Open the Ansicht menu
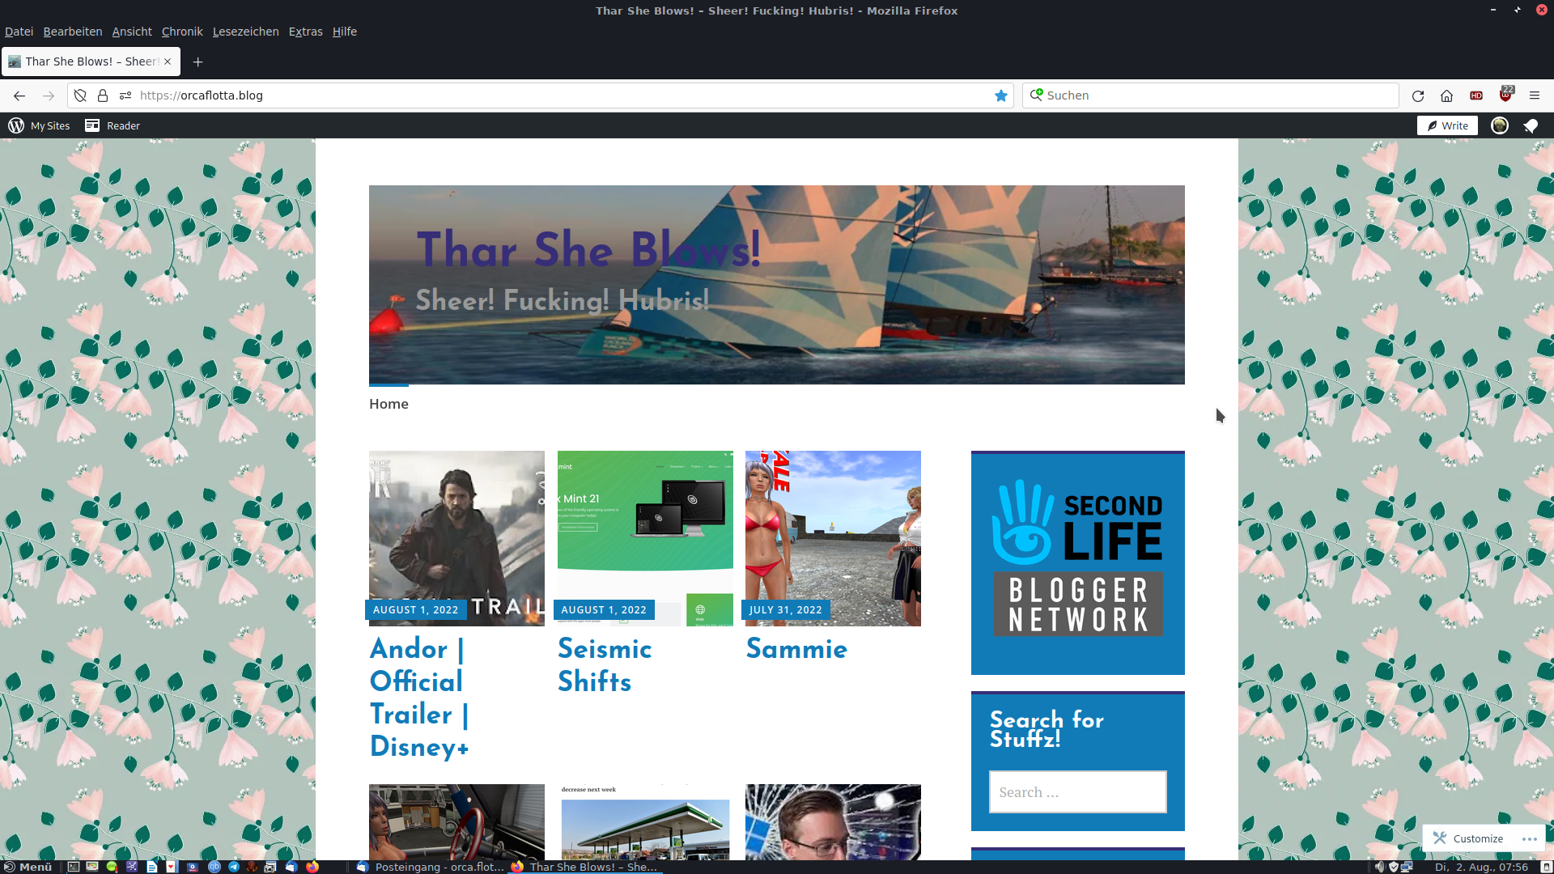 (132, 32)
